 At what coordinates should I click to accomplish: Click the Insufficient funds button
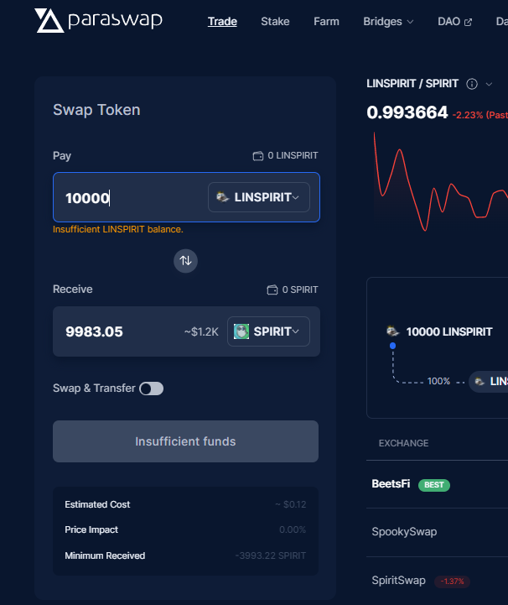(185, 441)
